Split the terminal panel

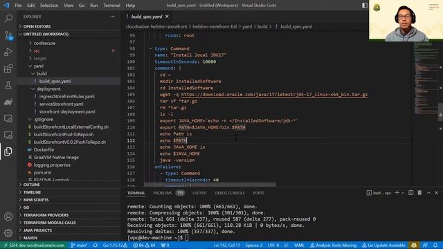coord(410,193)
